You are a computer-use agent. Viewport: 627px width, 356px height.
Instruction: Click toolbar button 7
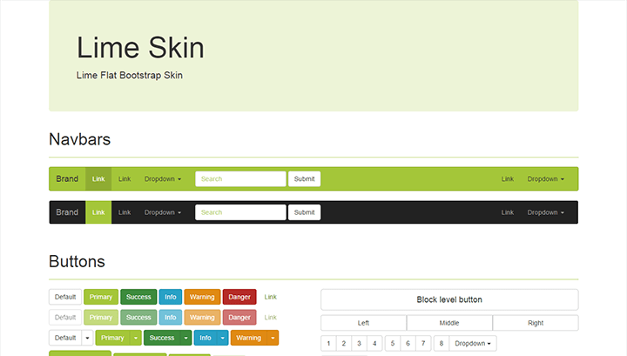pos(423,343)
